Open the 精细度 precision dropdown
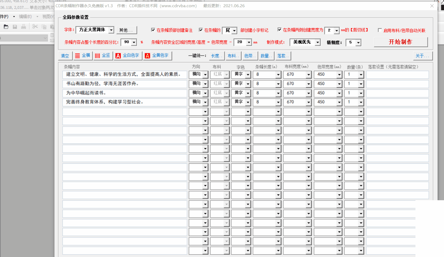This screenshot has height=257, width=444. 358,43
